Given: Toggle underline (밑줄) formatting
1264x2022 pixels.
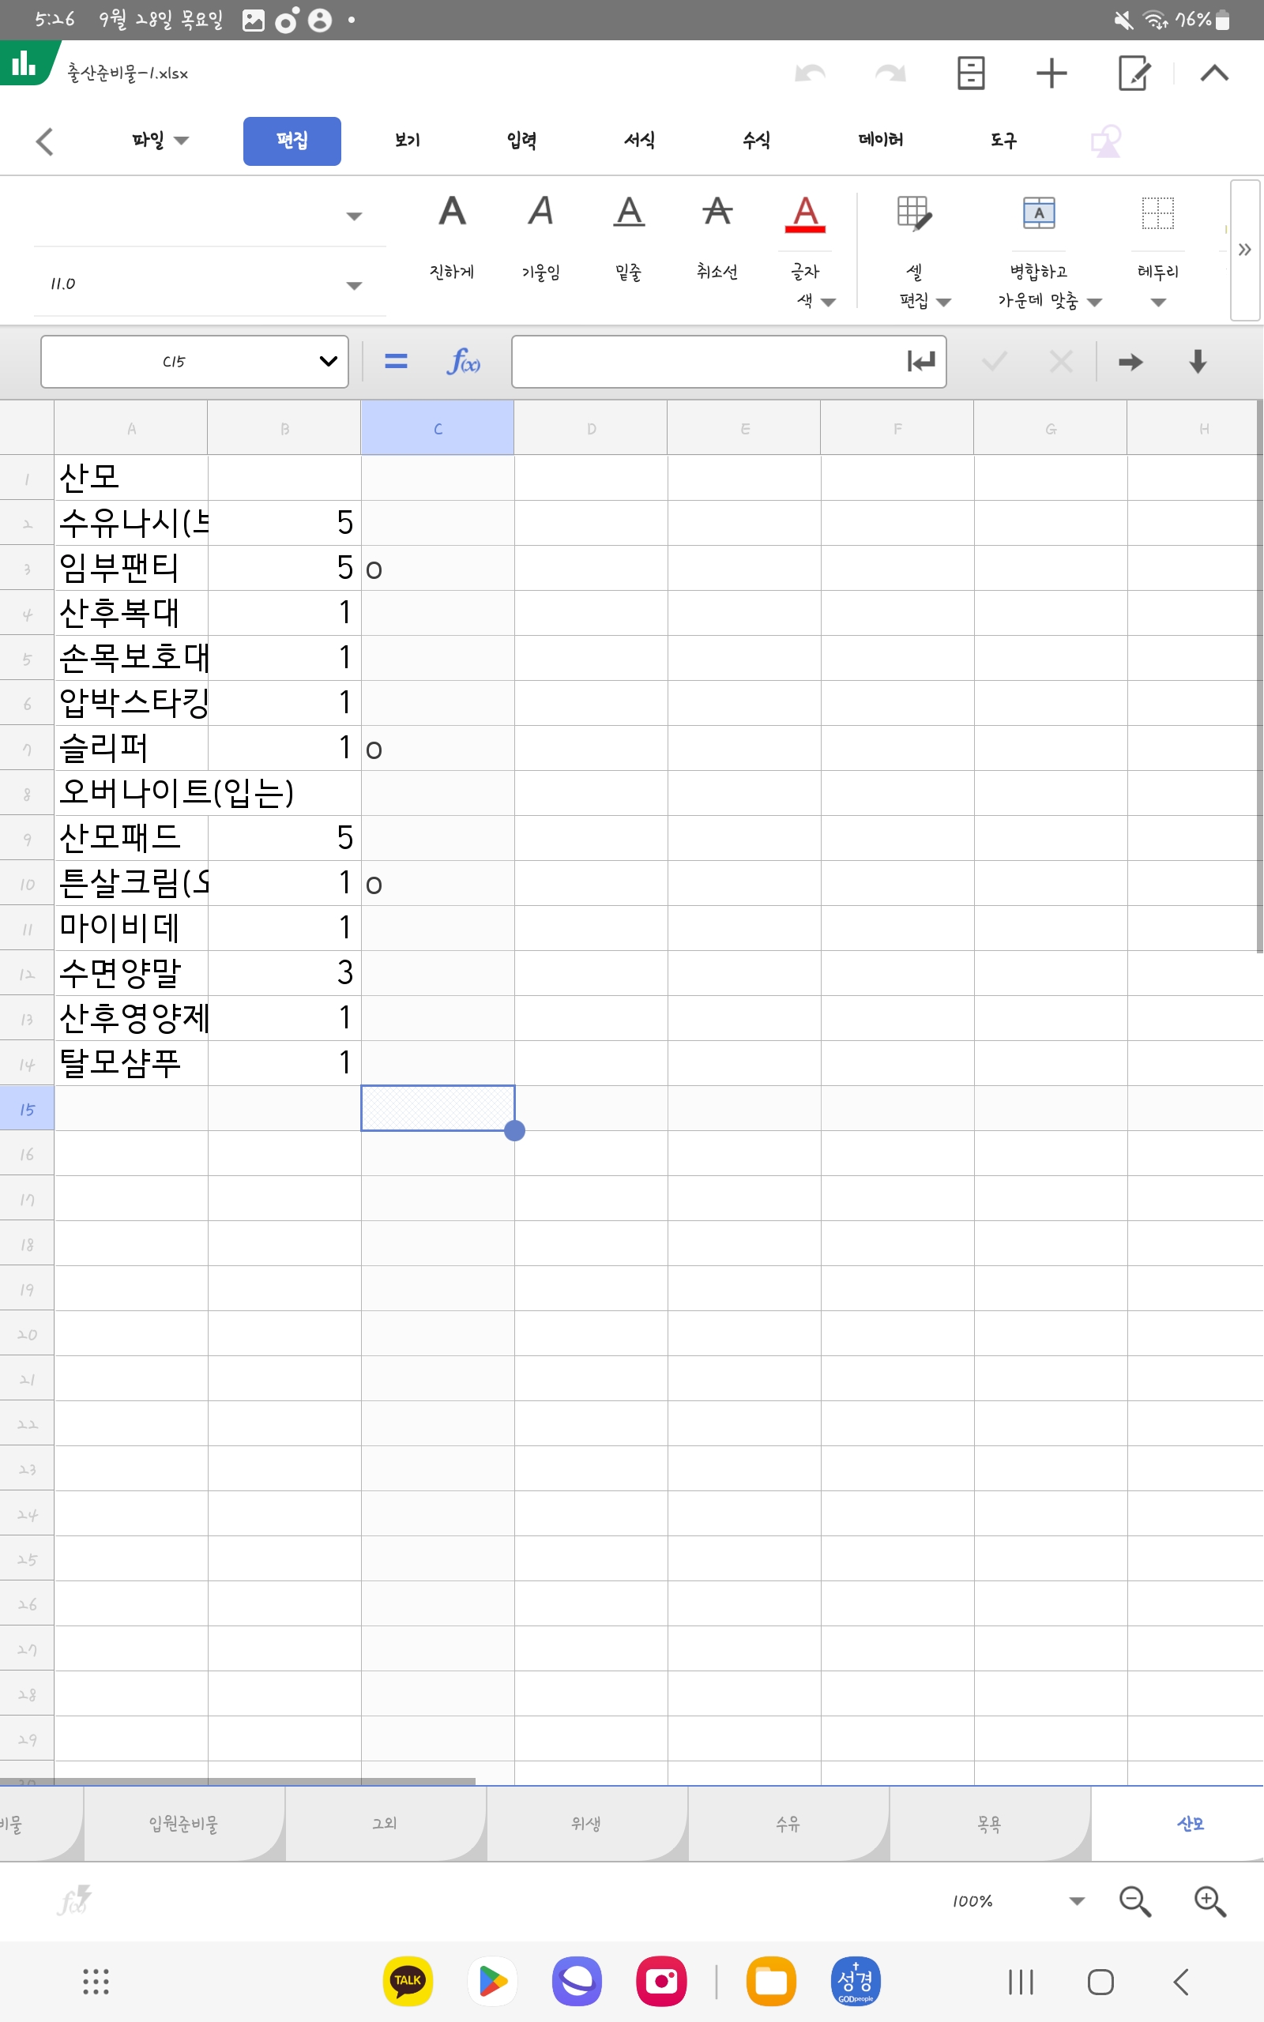Looking at the screenshot, I should coord(629,213).
